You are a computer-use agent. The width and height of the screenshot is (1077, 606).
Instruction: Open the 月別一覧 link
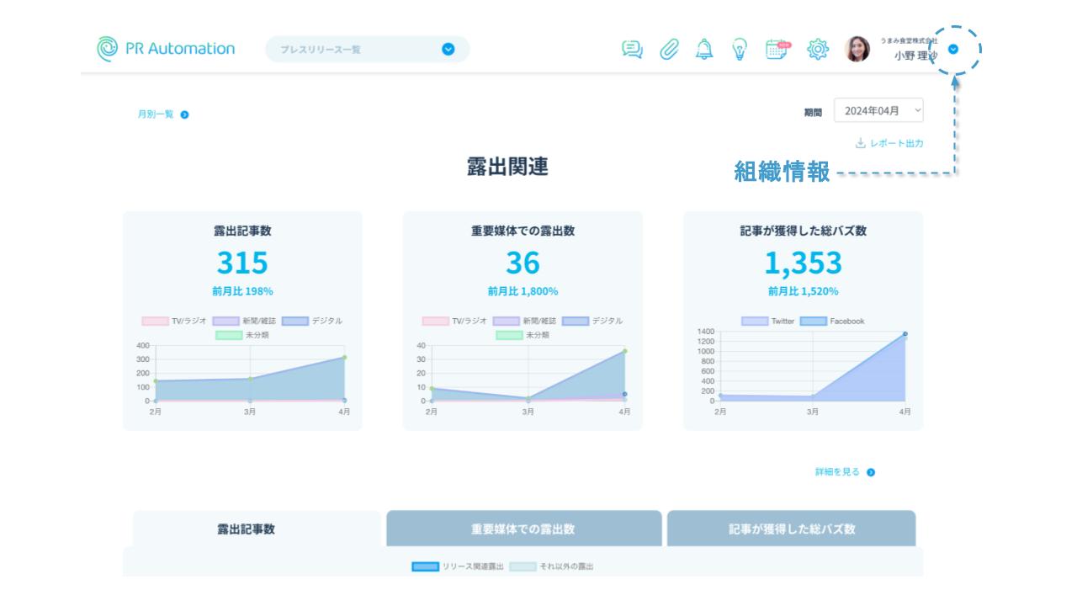[163, 114]
